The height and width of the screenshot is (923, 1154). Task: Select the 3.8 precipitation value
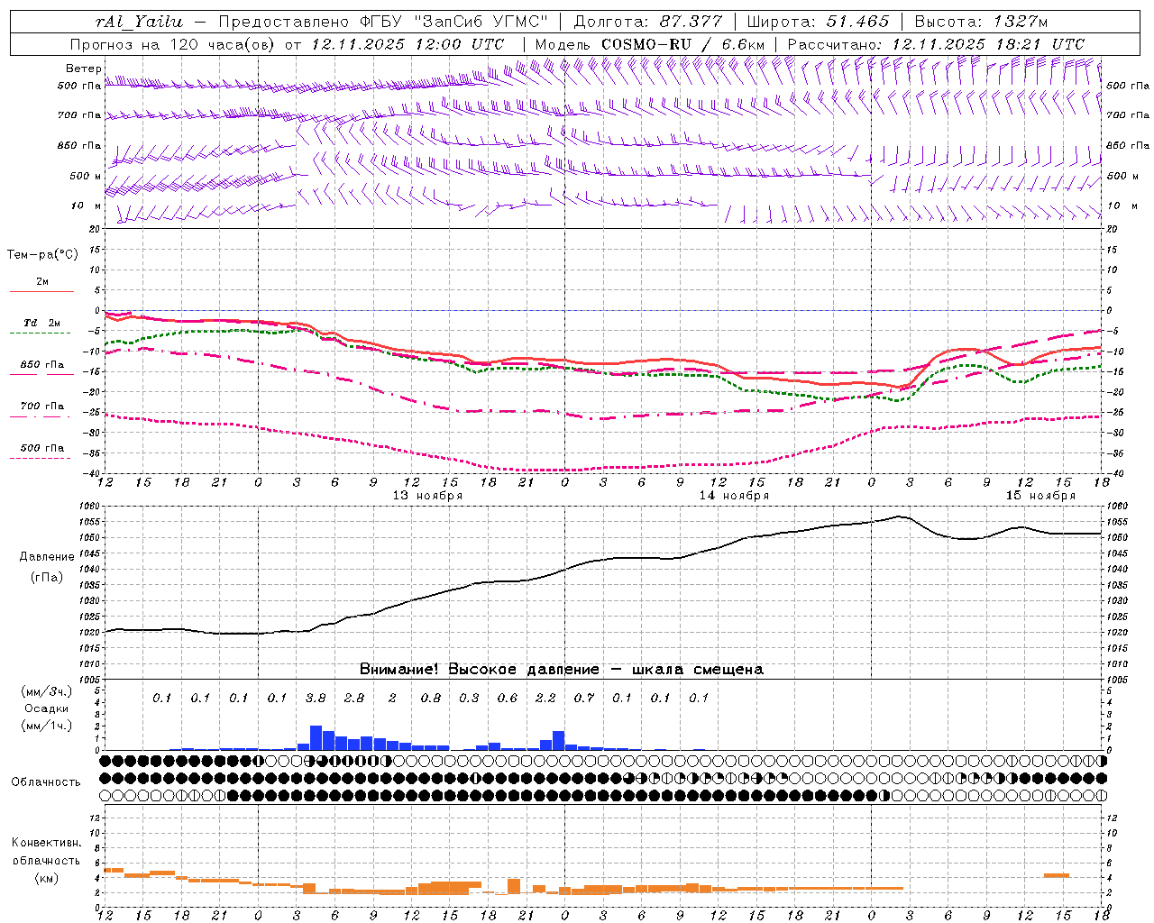316,698
